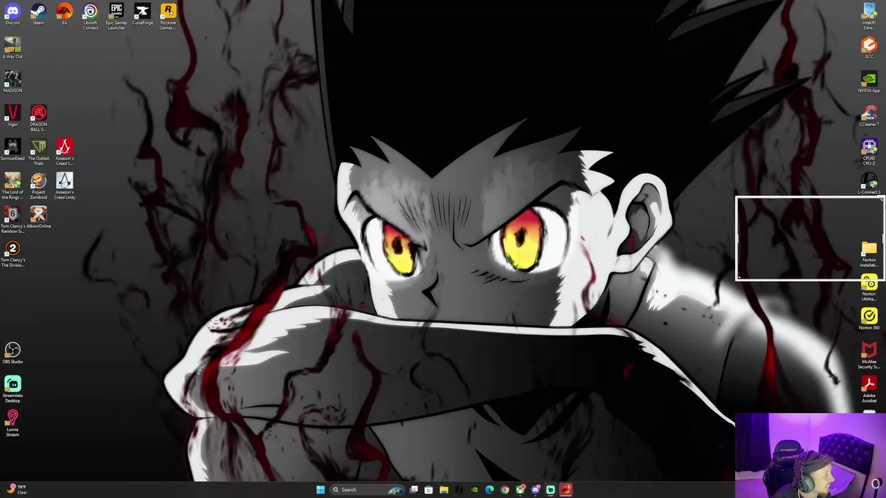Launch Steam from the desktop
Image resolution: width=886 pixels, height=498 pixels.
(38, 15)
